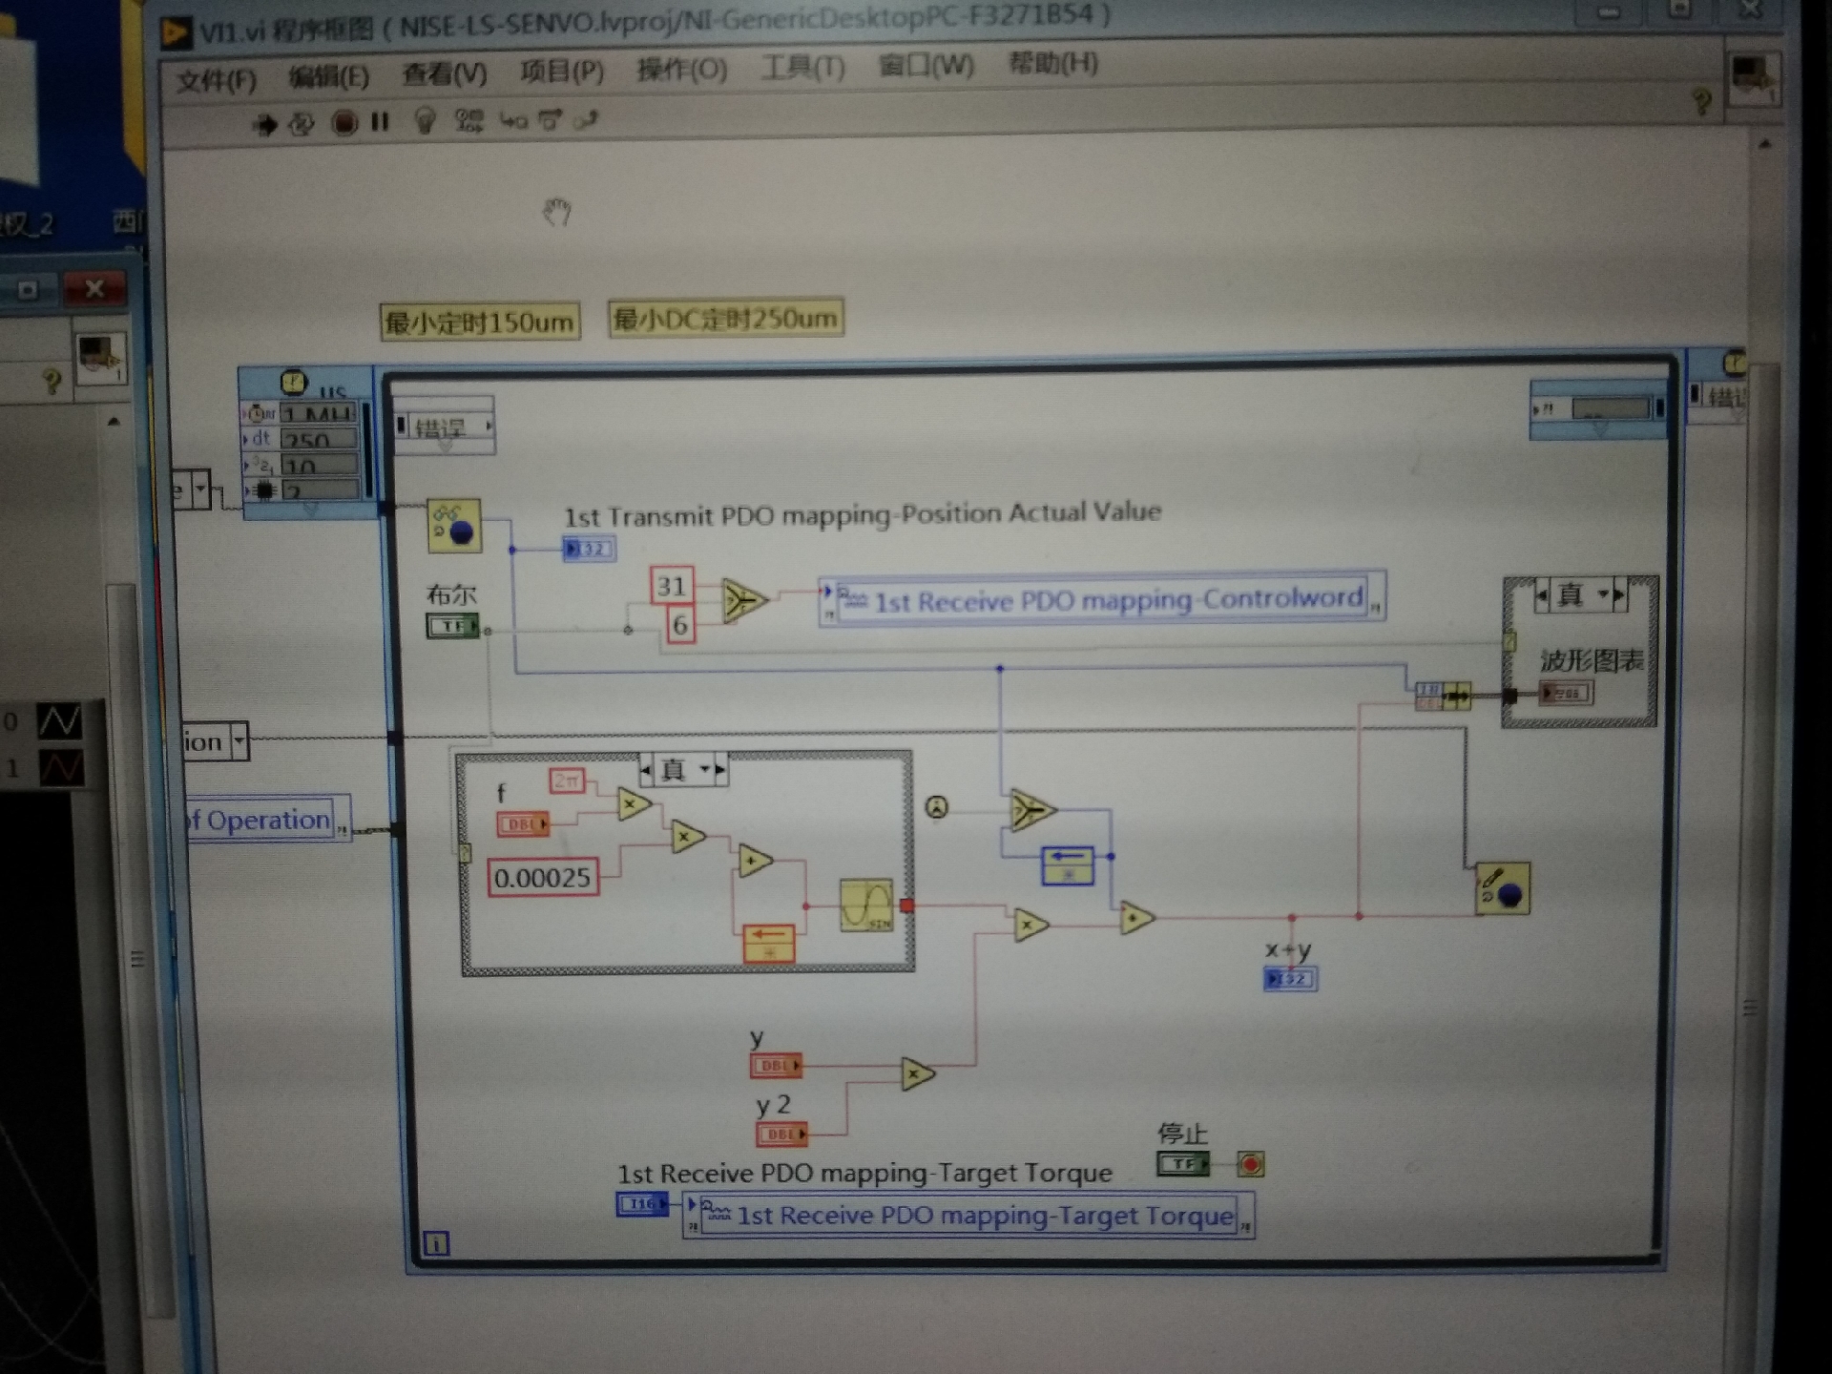Click the Step Into toolbar icon
1832x1374 pixels.
[513, 120]
